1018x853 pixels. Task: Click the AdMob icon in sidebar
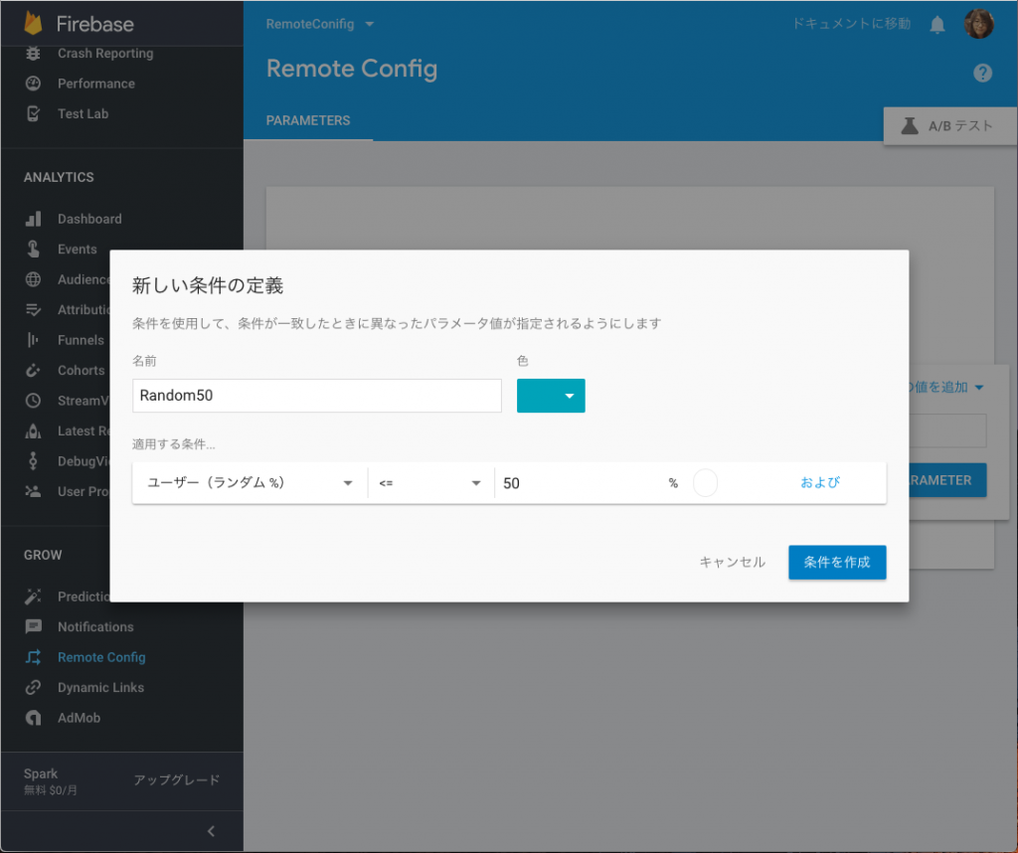click(33, 718)
